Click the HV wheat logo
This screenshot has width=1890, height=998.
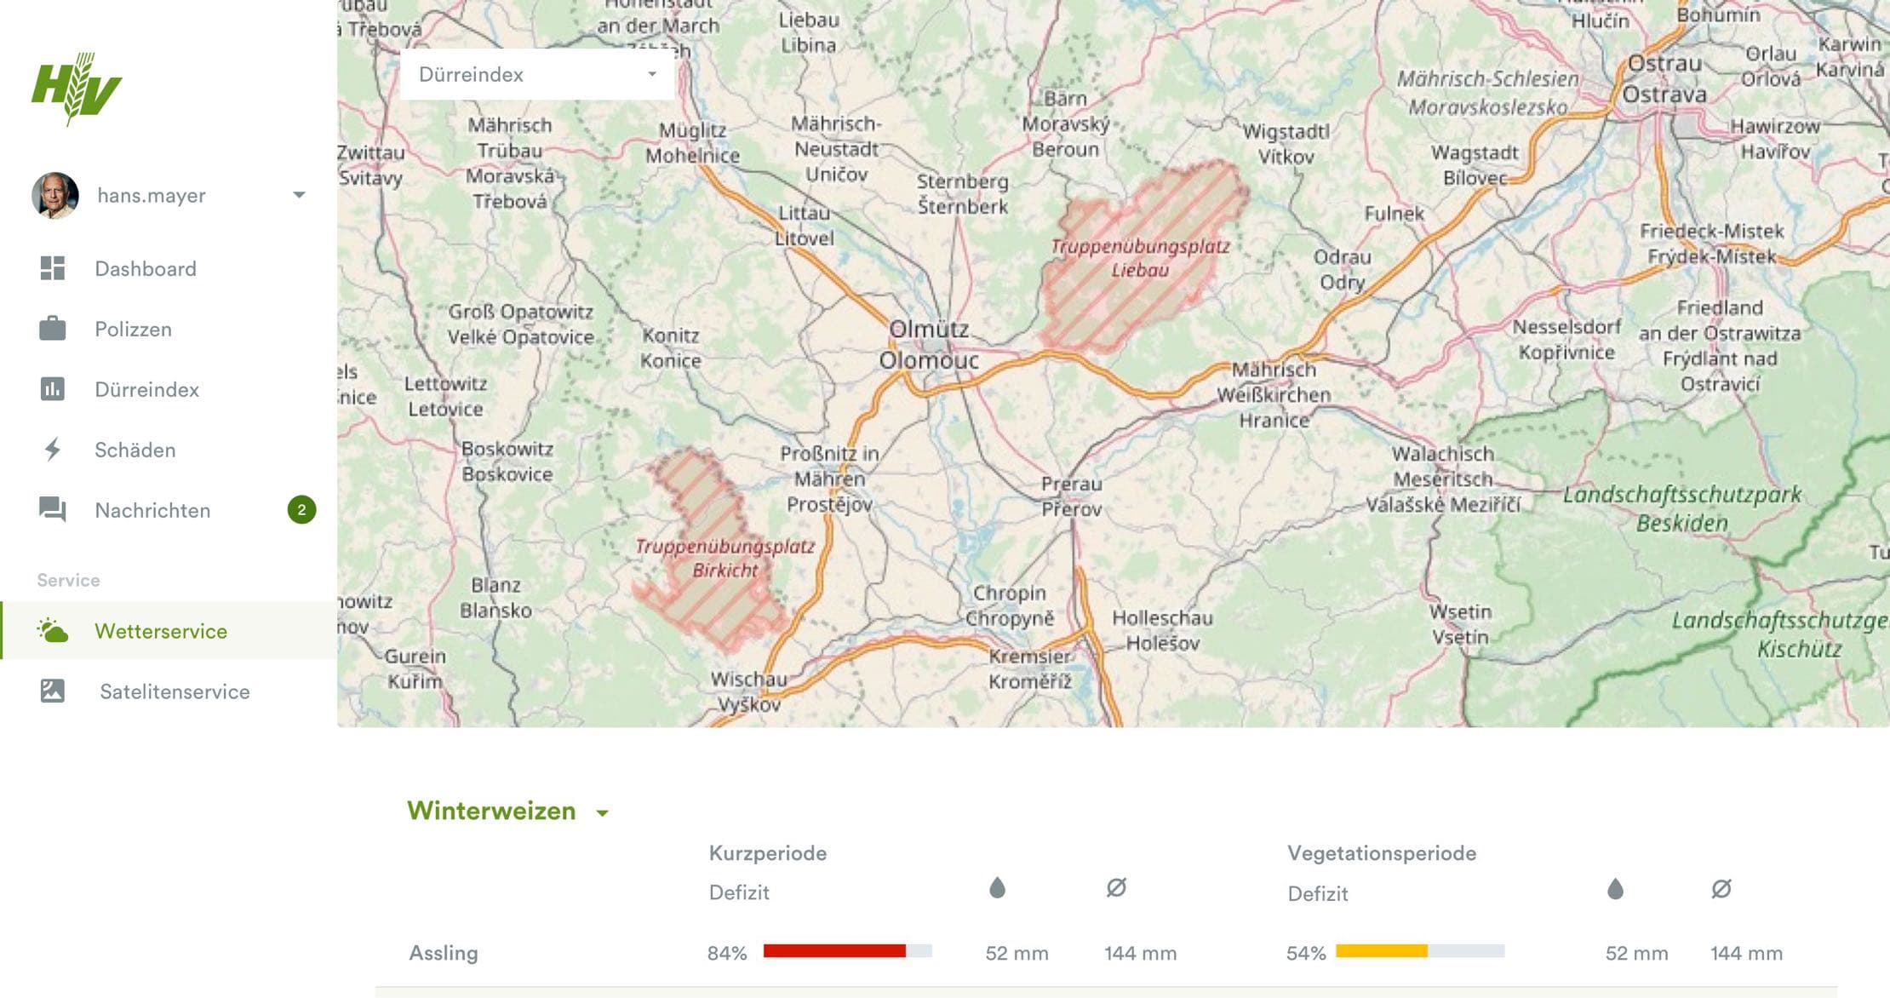pyautogui.click(x=77, y=89)
